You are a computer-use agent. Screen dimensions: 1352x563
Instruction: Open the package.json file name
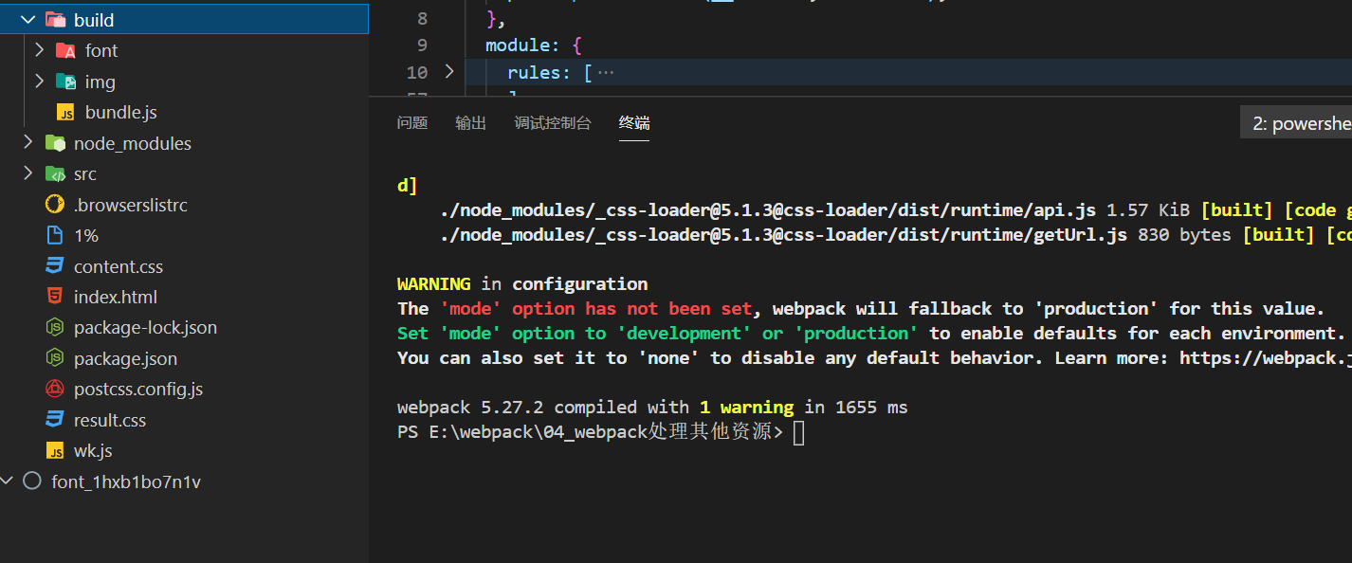[126, 359]
